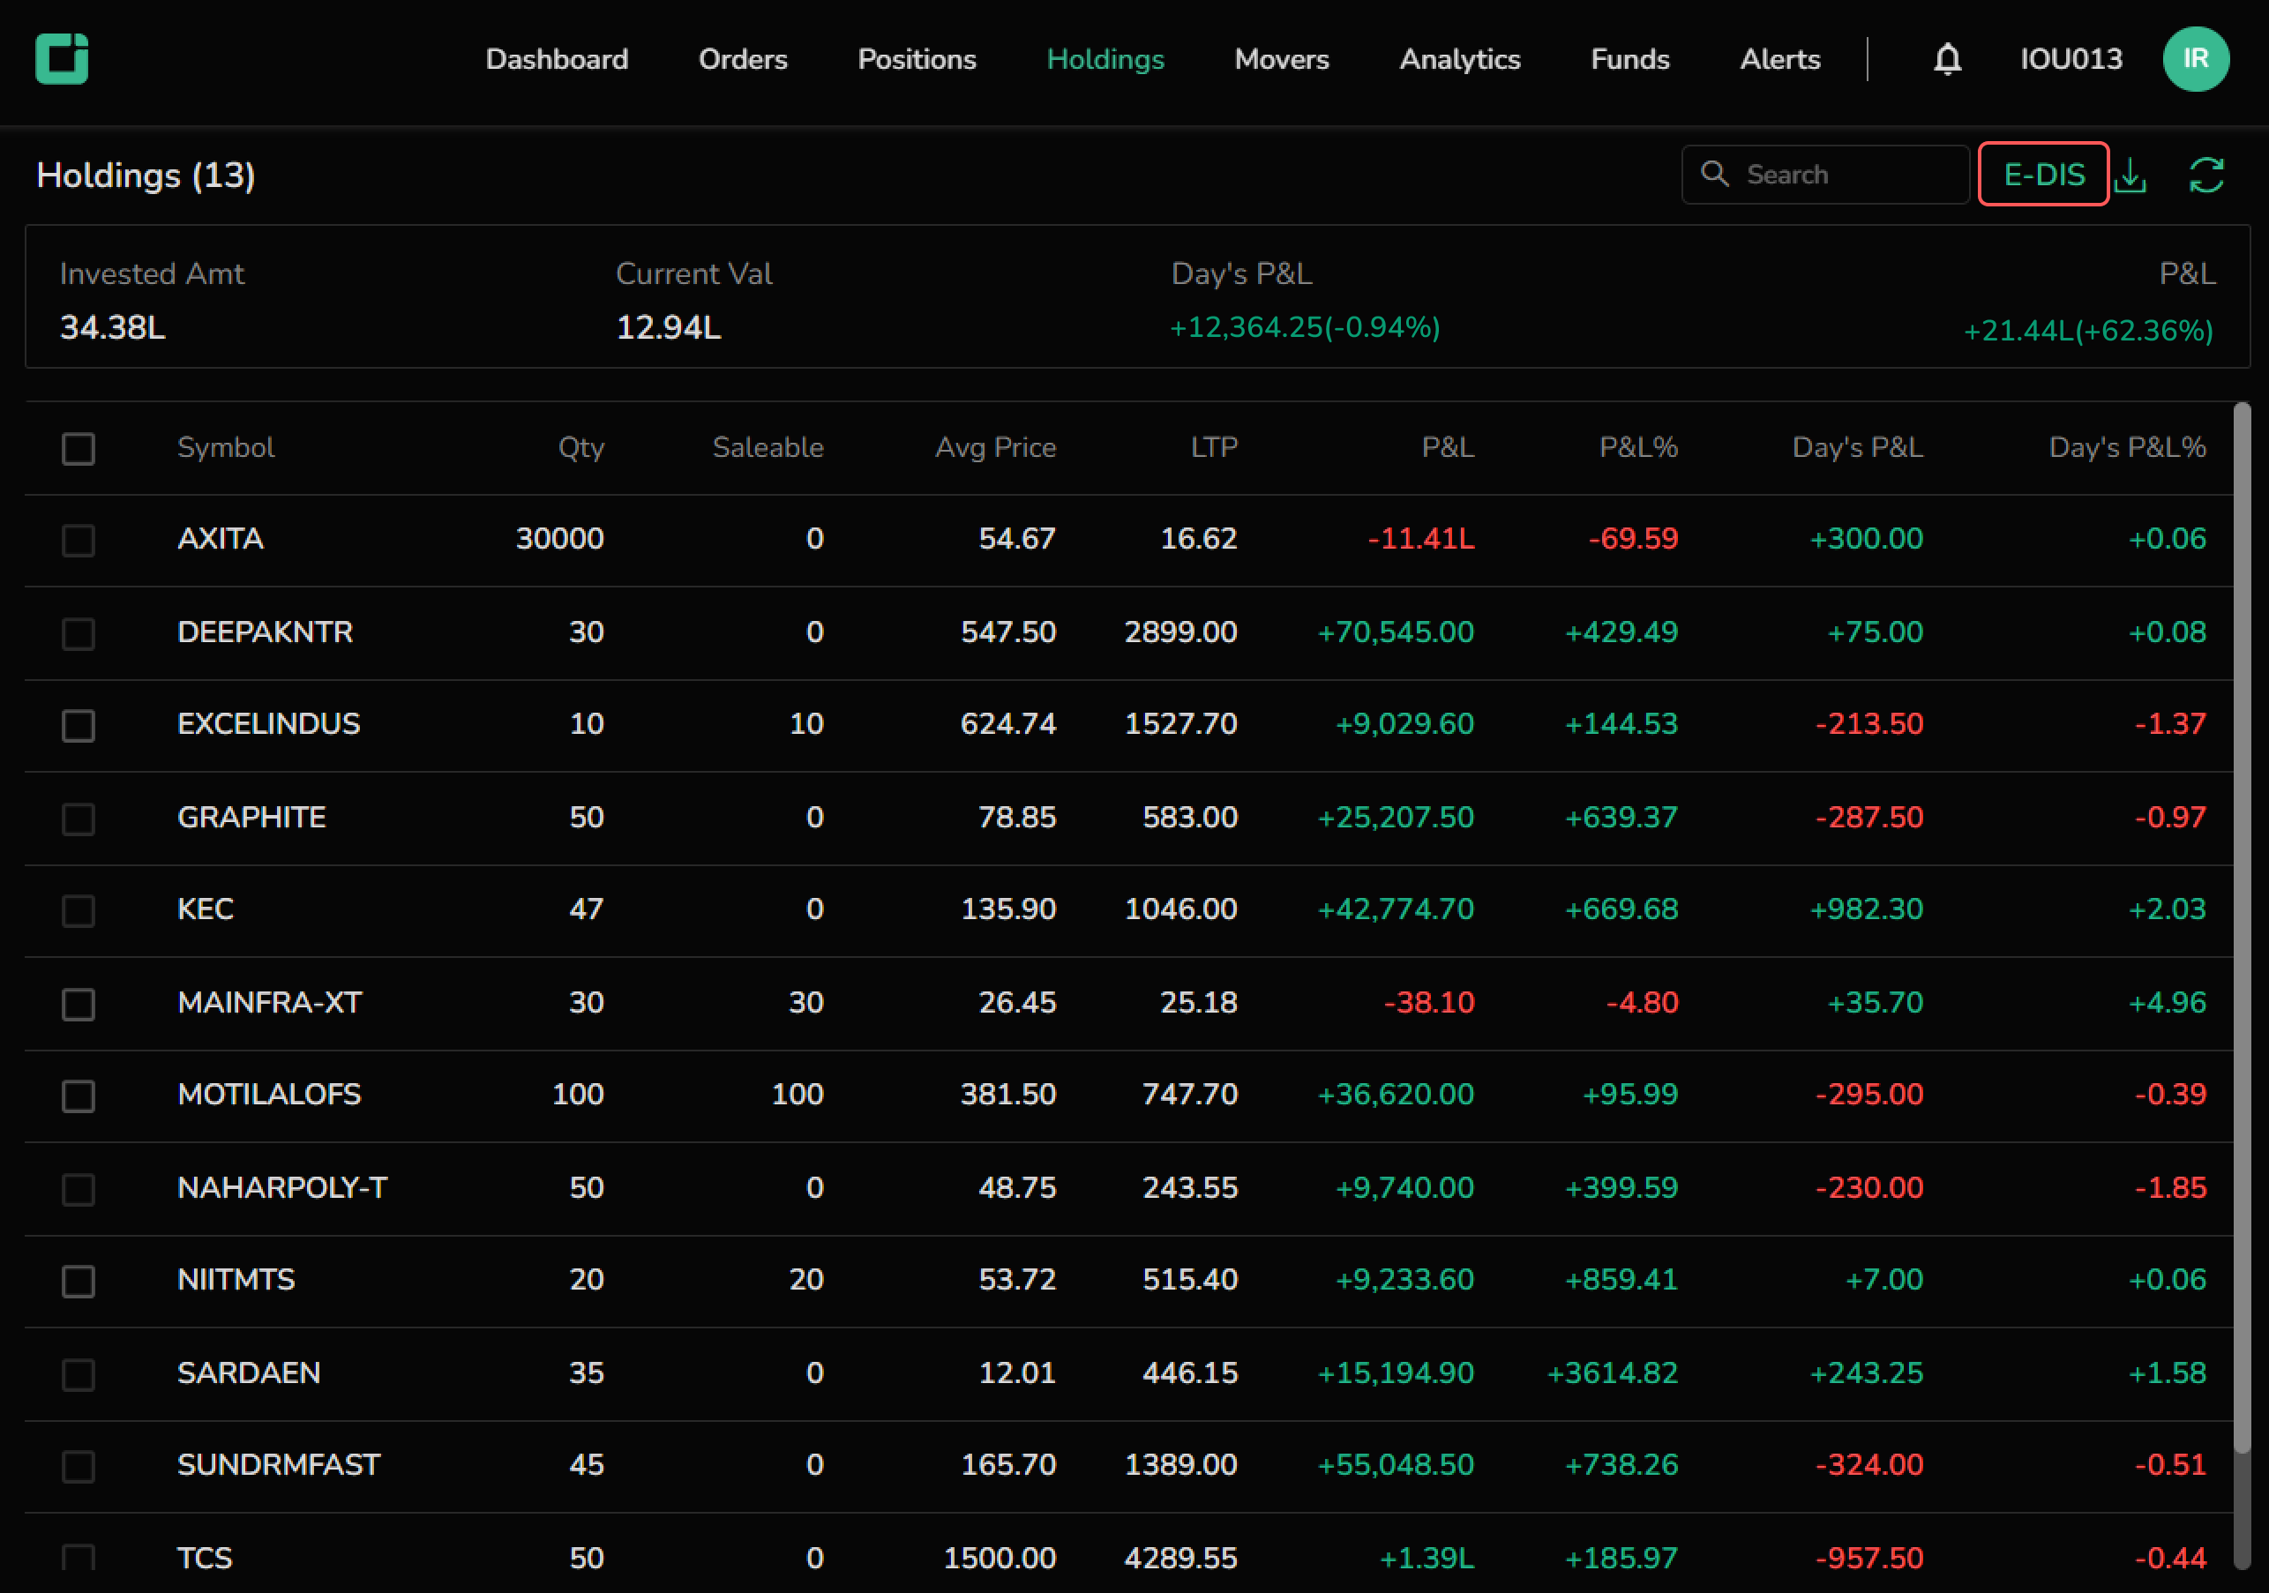Image resolution: width=2269 pixels, height=1593 pixels.
Task: Select the EXCELINDUS row checkbox
Action: click(78, 725)
